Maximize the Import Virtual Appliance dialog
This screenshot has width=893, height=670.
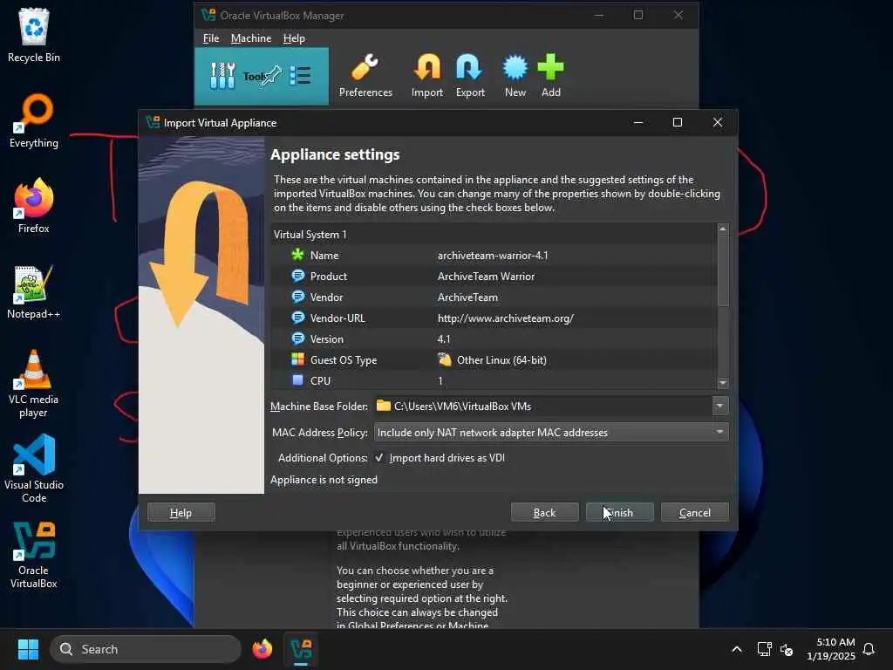click(x=677, y=122)
